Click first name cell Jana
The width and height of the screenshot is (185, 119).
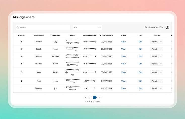tap(39, 72)
